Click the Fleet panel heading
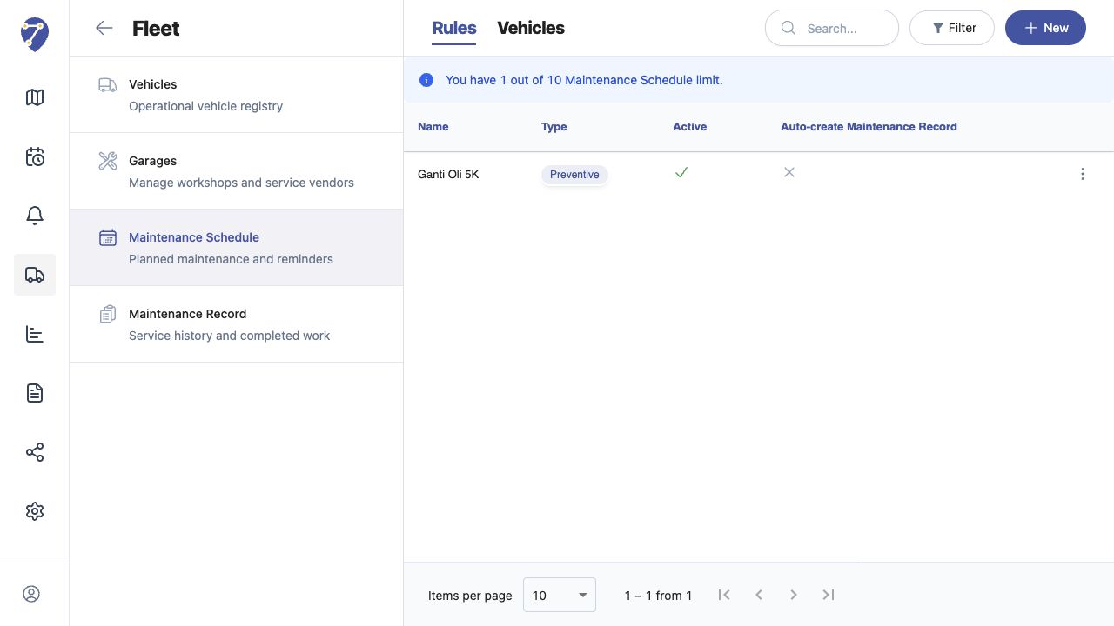 (x=156, y=28)
